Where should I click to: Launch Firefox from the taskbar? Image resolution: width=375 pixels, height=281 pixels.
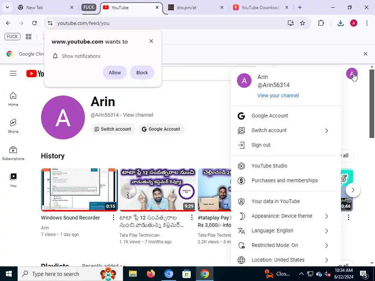tap(151, 274)
